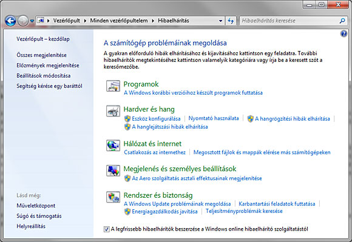Toggle the legfrissebb hibaelhárítók beszerzése checkbox
352x242 pixels.
pos(106,229)
